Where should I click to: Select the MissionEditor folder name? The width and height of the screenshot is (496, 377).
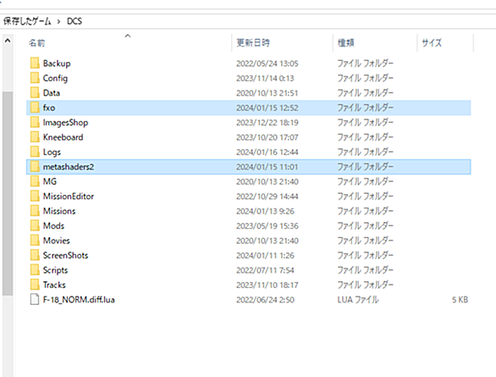pyautogui.click(x=69, y=197)
